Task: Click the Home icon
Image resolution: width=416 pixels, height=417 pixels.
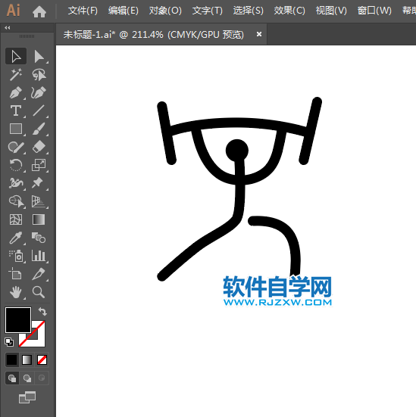Action: (x=39, y=11)
